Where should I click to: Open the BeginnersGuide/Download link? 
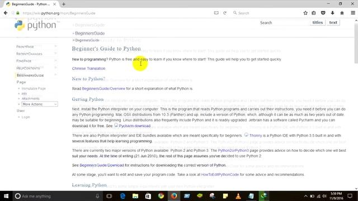pyautogui.click(x=102, y=165)
